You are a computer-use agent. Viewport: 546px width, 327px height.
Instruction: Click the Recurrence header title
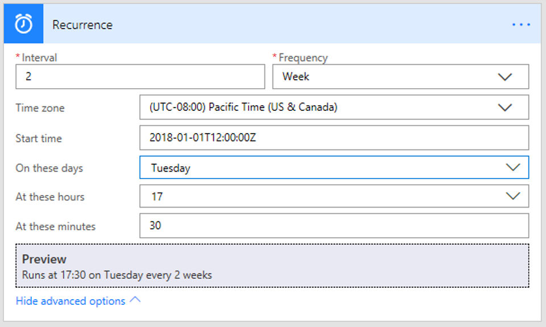[82, 25]
